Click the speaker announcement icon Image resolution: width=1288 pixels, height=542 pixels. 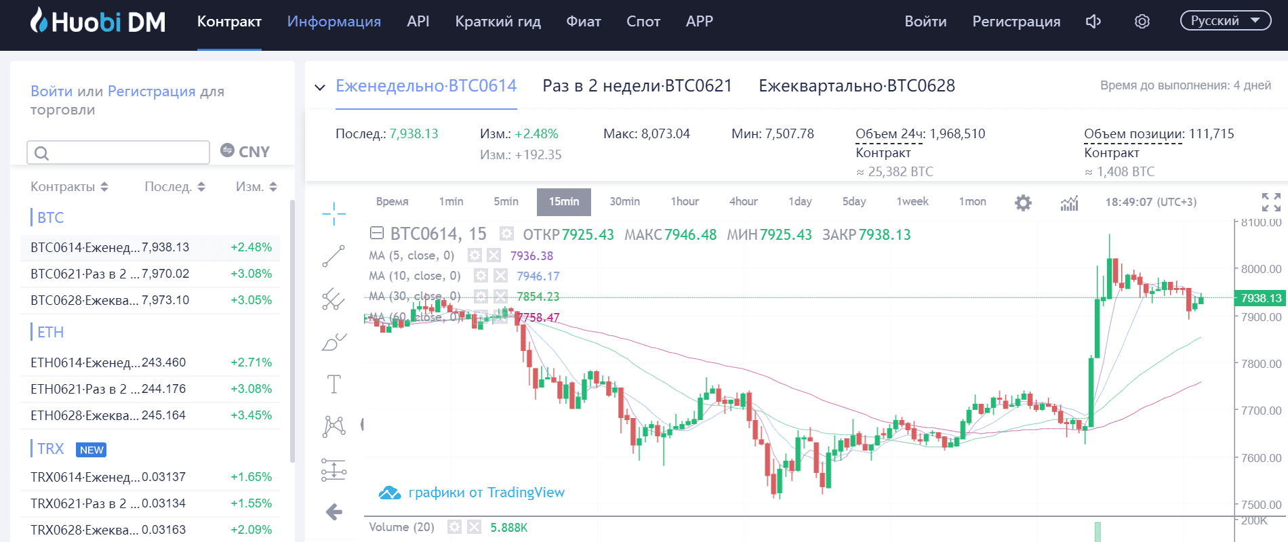point(1093,22)
